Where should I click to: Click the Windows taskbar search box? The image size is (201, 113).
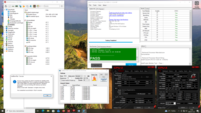20,111
